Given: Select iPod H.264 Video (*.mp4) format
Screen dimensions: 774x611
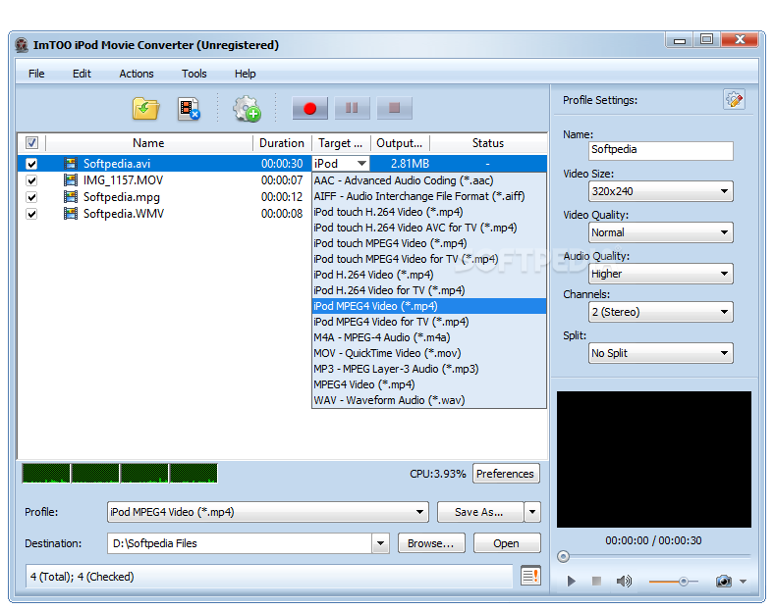Looking at the screenshot, I should [x=429, y=275].
